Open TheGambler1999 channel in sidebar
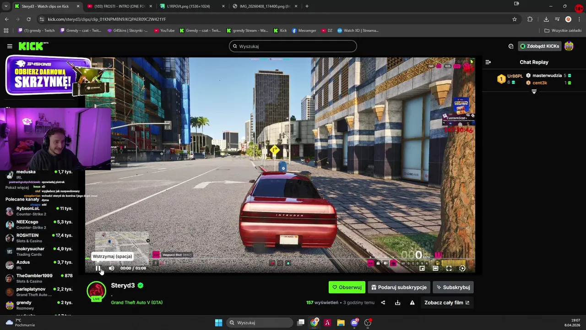 tap(39, 278)
